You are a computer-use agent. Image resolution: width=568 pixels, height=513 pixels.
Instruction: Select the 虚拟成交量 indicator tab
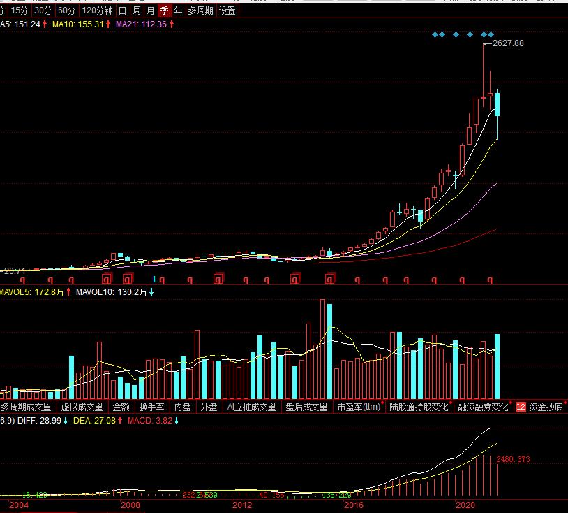(x=82, y=407)
